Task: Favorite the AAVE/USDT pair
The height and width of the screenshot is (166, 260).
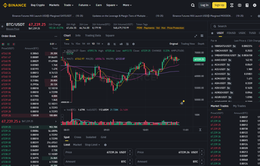Action: 212,60
